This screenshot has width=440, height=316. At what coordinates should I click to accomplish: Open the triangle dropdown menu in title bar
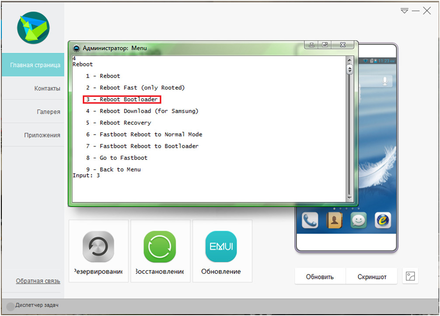point(404,10)
